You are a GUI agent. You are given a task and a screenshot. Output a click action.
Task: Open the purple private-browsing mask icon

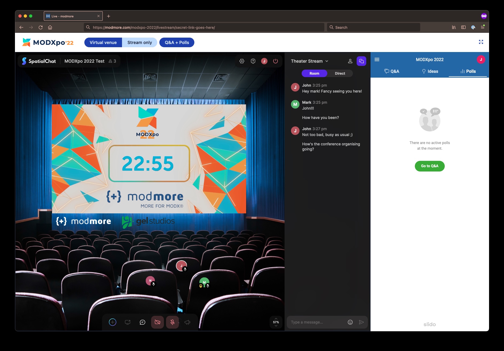click(x=484, y=16)
